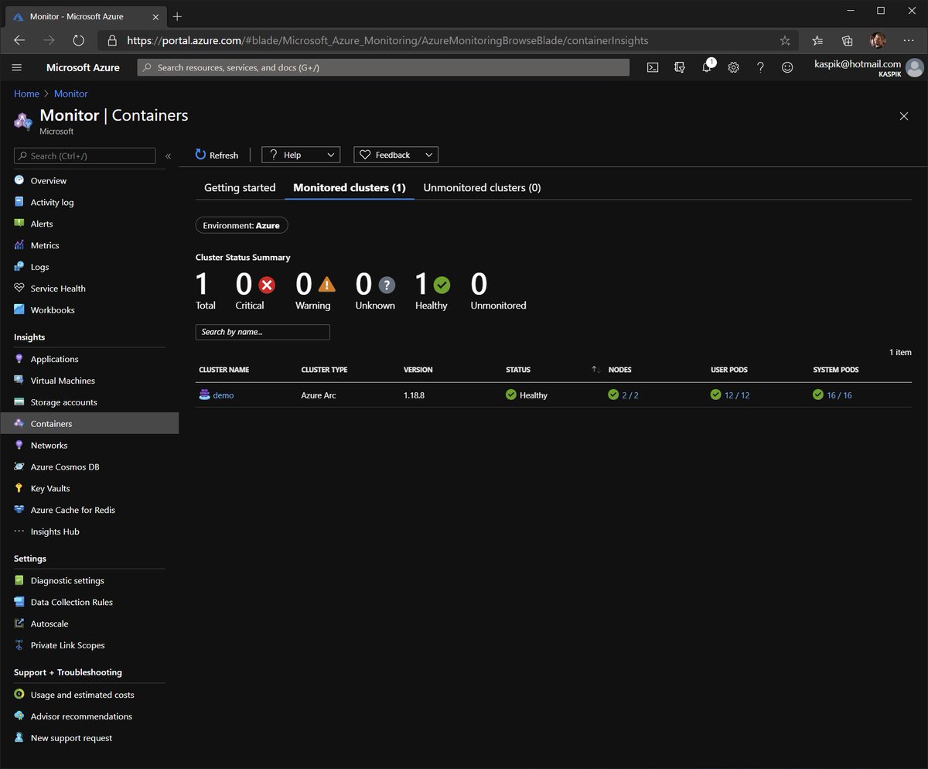Open a new browser tab

(x=177, y=16)
